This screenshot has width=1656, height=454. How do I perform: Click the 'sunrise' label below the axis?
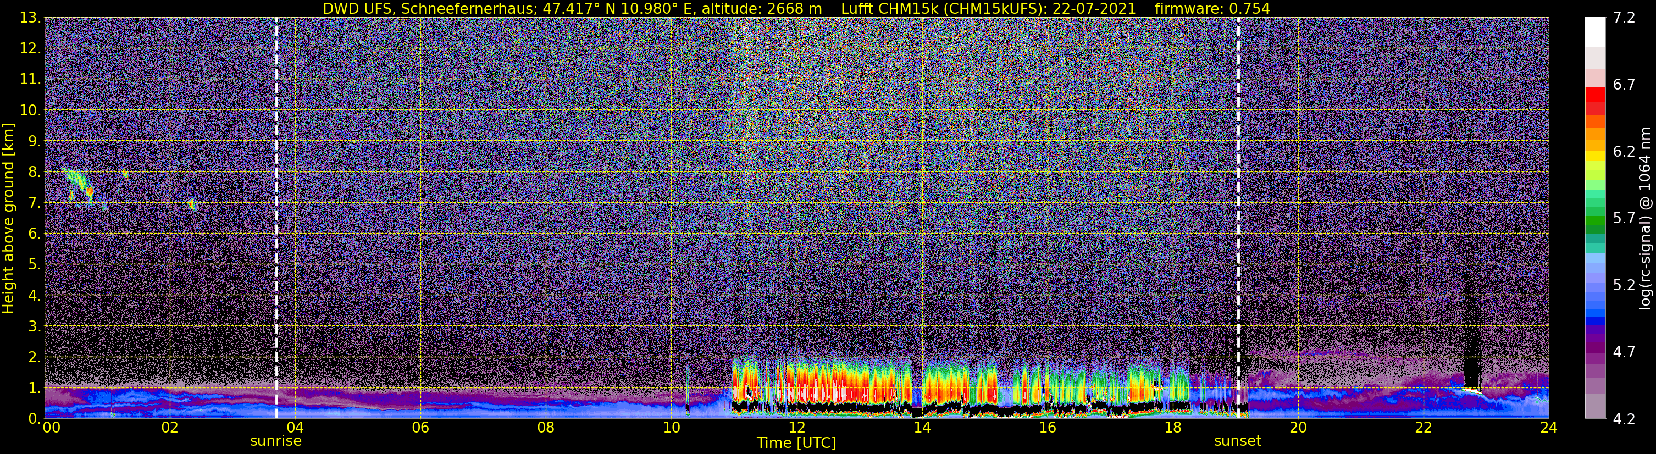pyautogui.click(x=276, y=441)
